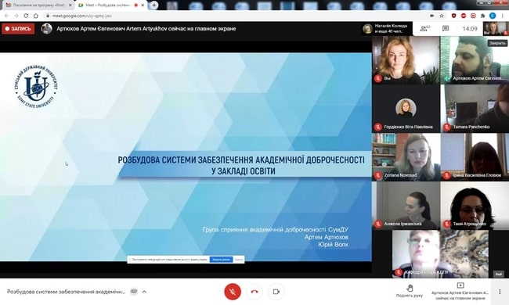The width and height of the screenshot is (509, 305).
Task: Open a new browser tab with the plus button
Action: (153, 5)
